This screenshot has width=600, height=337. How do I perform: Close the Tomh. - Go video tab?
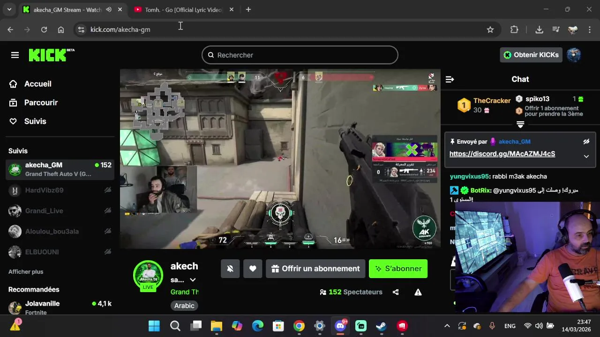pos(232,9)
